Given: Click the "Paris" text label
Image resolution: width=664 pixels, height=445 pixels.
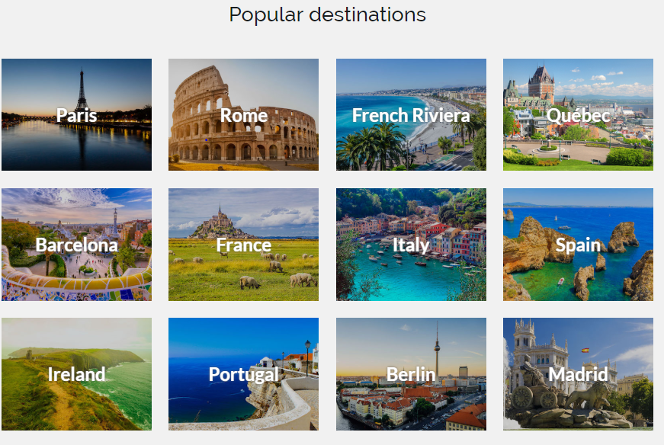Looking at the screenshot, I should [76, 115].
